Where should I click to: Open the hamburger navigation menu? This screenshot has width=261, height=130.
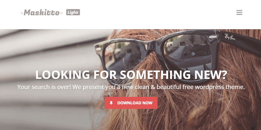point(239,12)
